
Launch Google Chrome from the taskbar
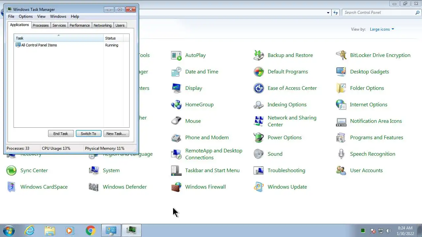tap(90, 230)
